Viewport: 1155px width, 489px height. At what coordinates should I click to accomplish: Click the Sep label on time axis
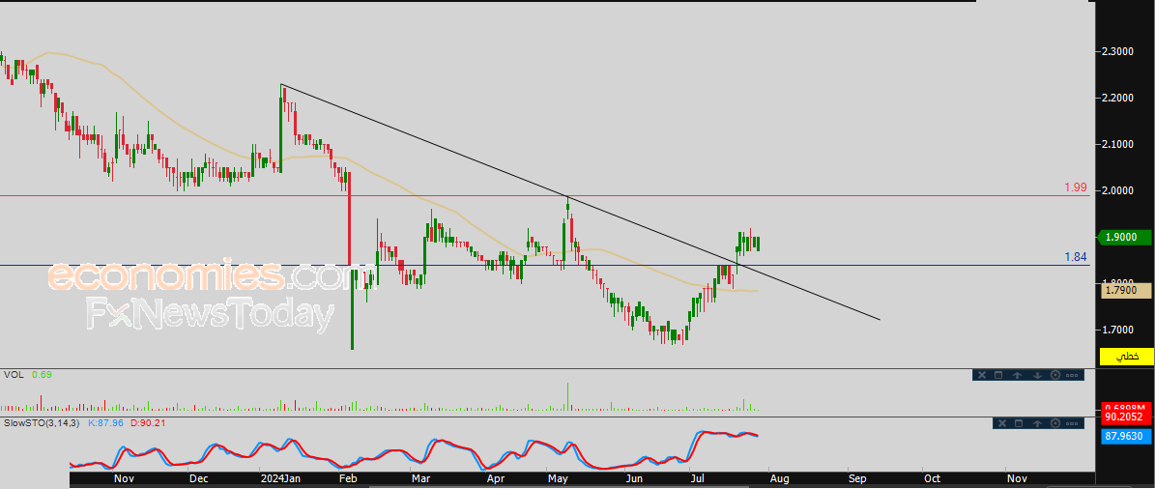pyautogui.click(x=856, y=478)
